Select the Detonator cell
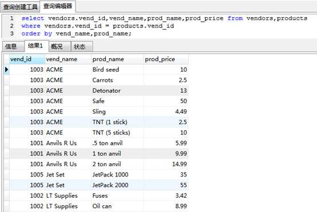317x212 pixels. point(117,91)
